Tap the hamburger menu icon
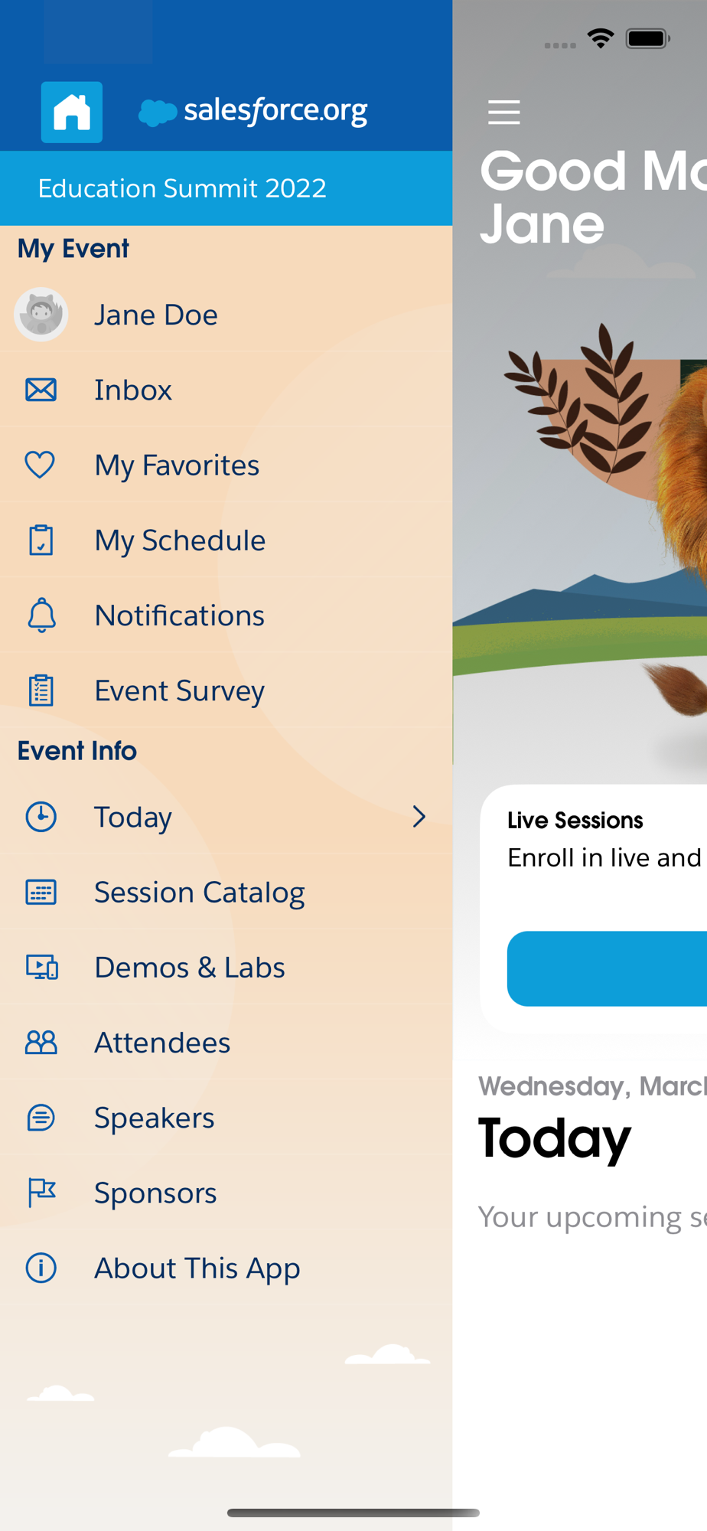 pos(503,112)
